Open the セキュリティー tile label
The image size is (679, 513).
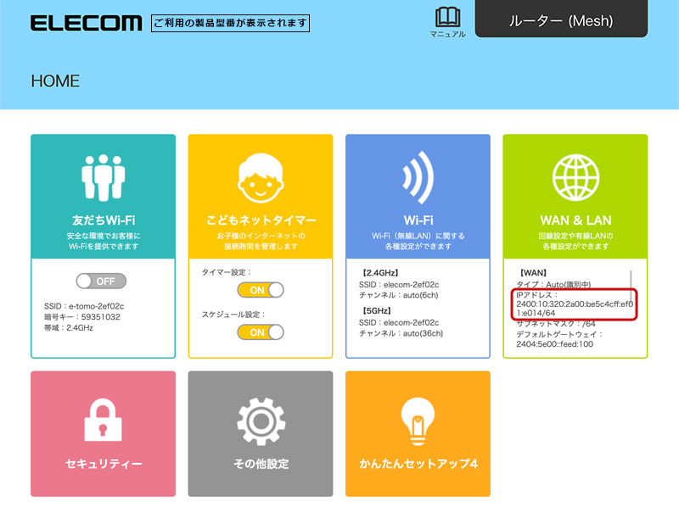(104, 464)
